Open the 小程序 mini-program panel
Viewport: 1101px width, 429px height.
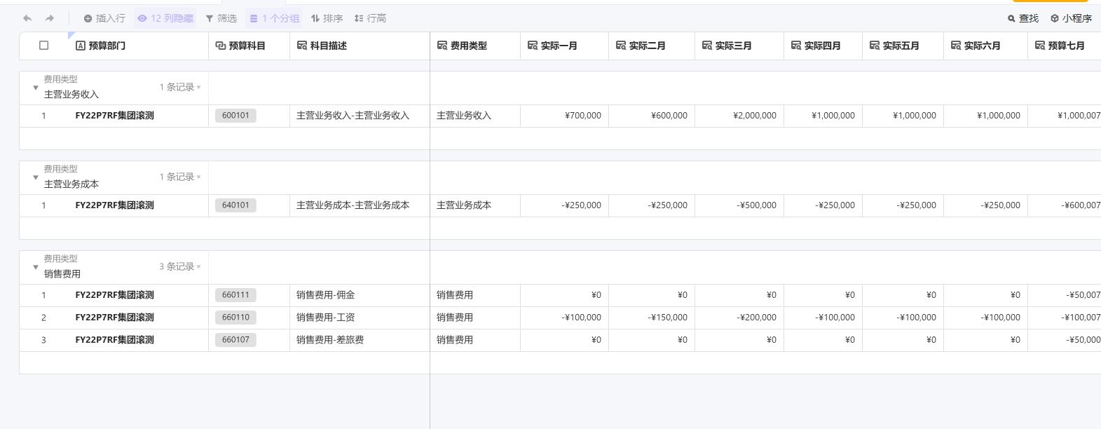1071,18
